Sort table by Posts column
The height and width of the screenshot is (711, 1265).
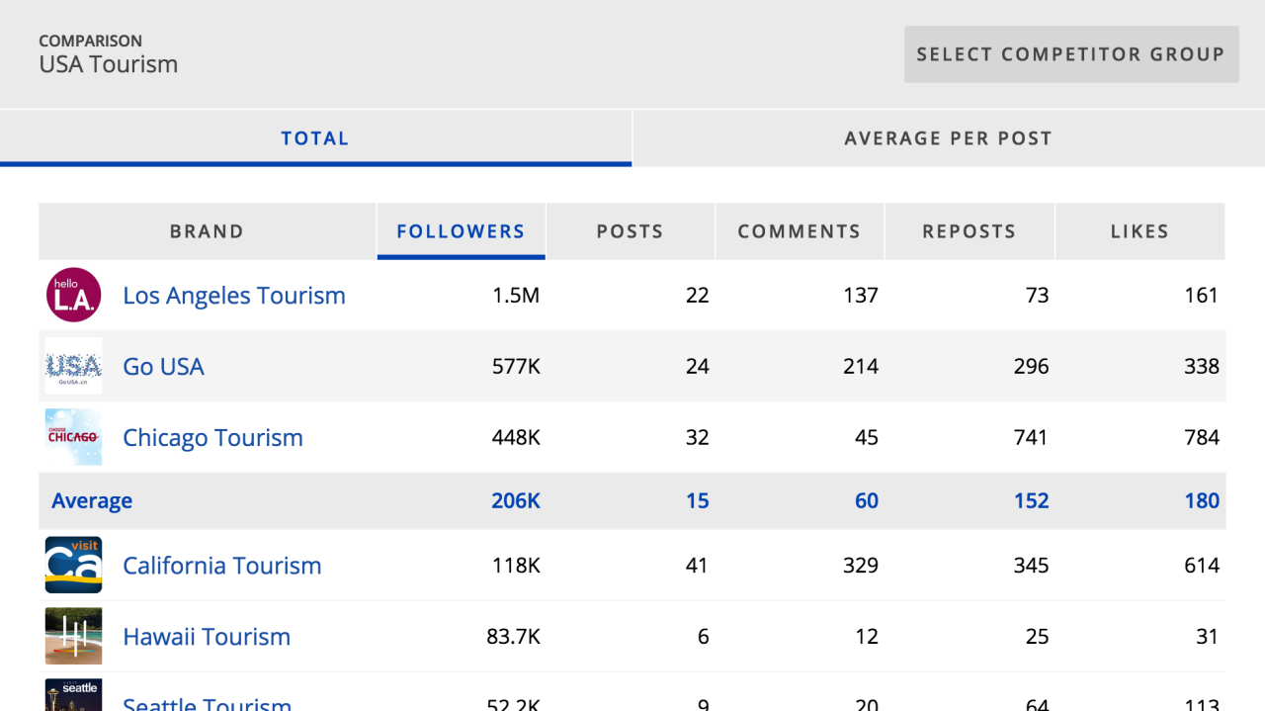[630, 231]
